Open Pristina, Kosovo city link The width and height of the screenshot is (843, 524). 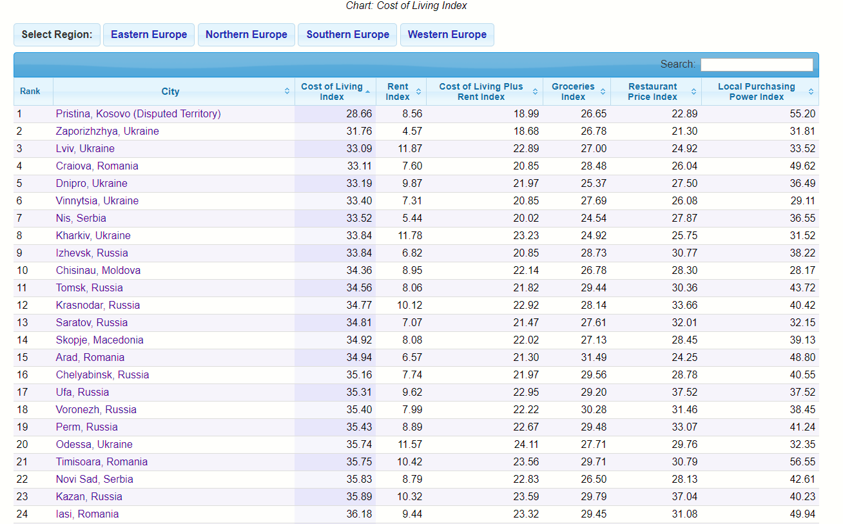(138, 114)
